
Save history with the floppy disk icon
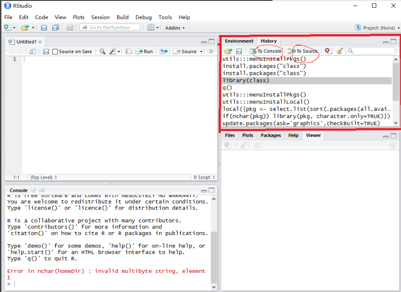[x=239, y=51]
